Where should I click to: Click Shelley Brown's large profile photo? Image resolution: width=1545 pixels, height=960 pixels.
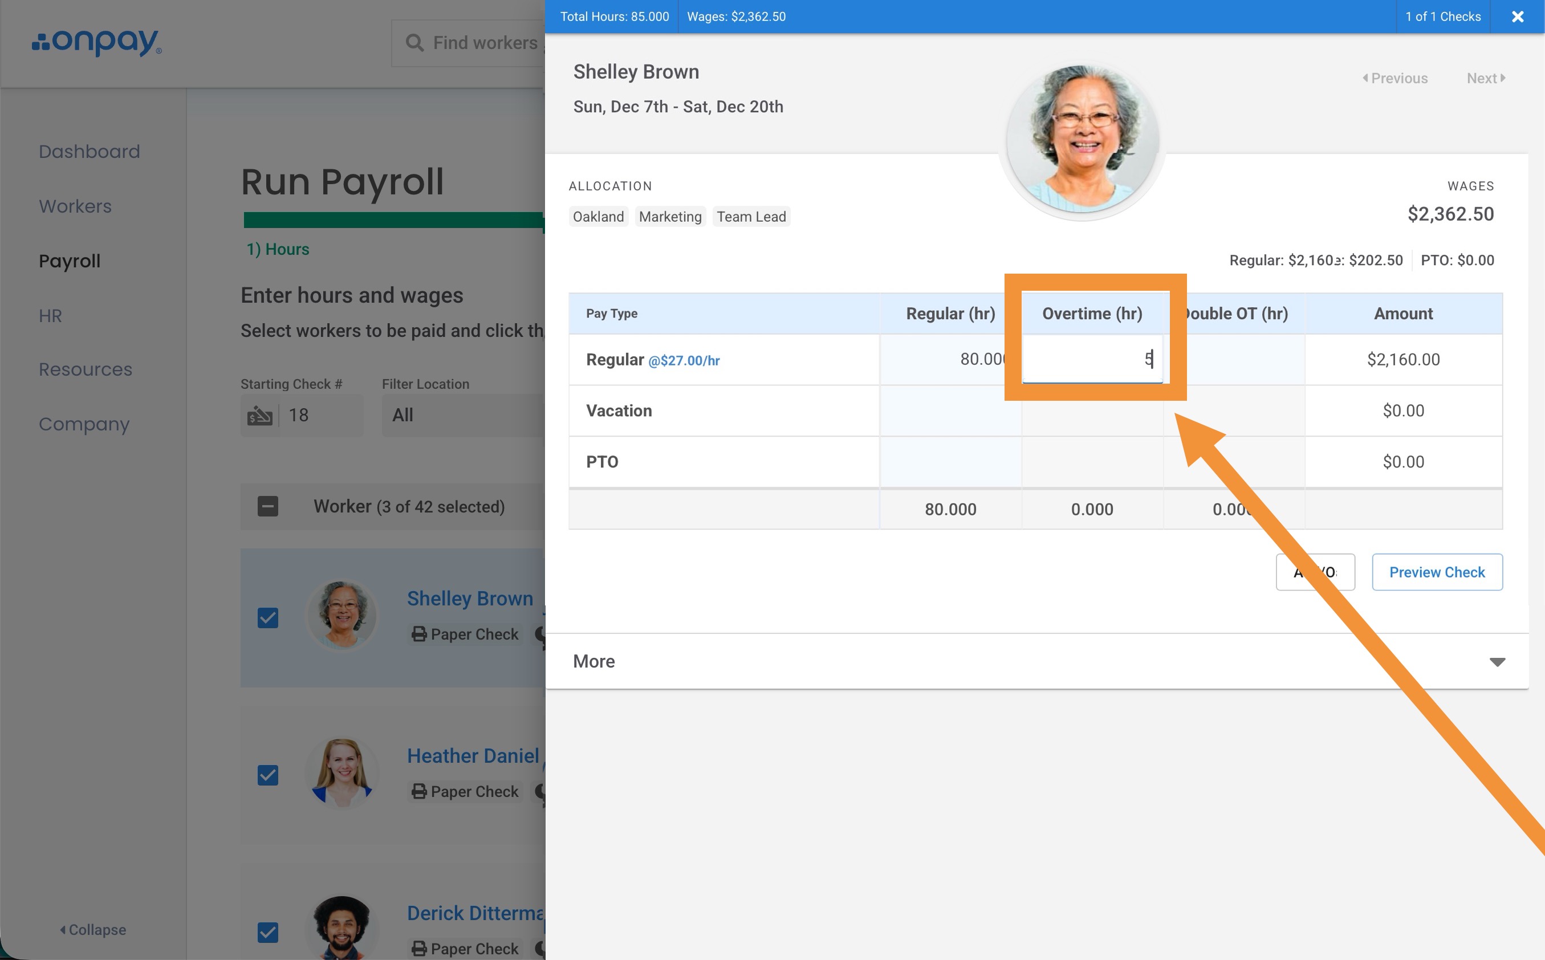click(x=1082, y=140)
